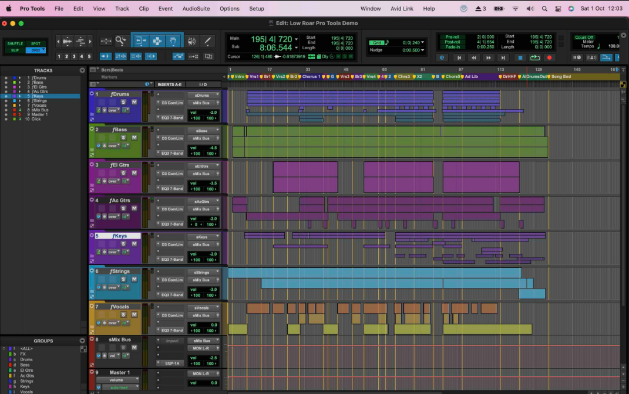The width and height of the screenshot is (629, 394).
Task: Click the audio waveform zoom icon
Action: [68, 41]
